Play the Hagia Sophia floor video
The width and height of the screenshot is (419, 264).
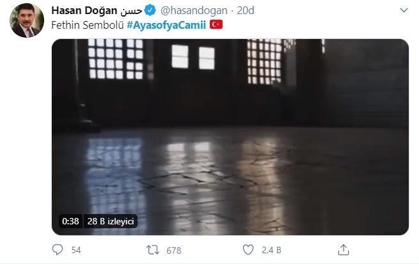pos(230,137)
